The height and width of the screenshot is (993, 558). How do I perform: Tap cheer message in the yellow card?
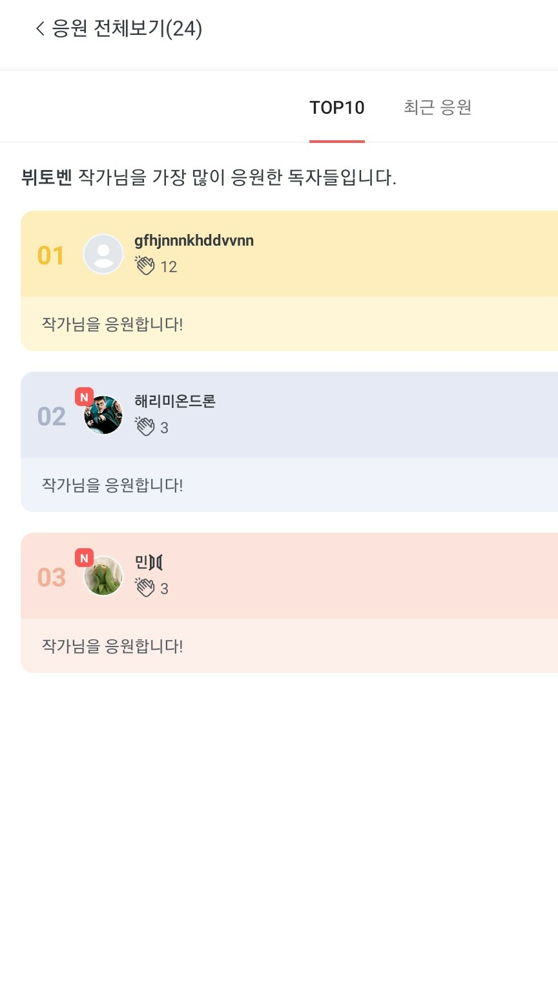point(112,324)
